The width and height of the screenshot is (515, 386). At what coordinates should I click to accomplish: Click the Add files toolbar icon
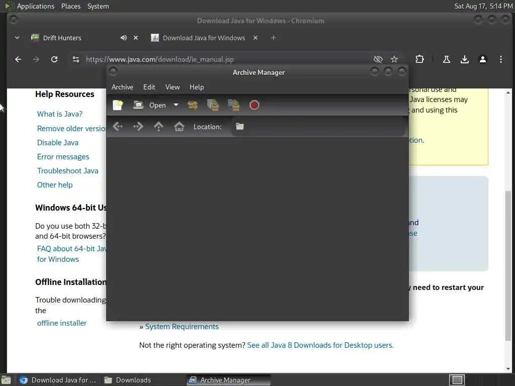[213, 105]
